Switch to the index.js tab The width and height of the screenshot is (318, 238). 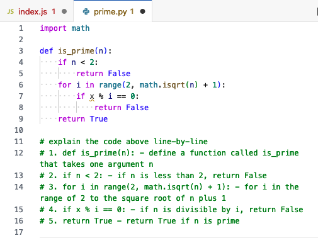coord(37,11)
